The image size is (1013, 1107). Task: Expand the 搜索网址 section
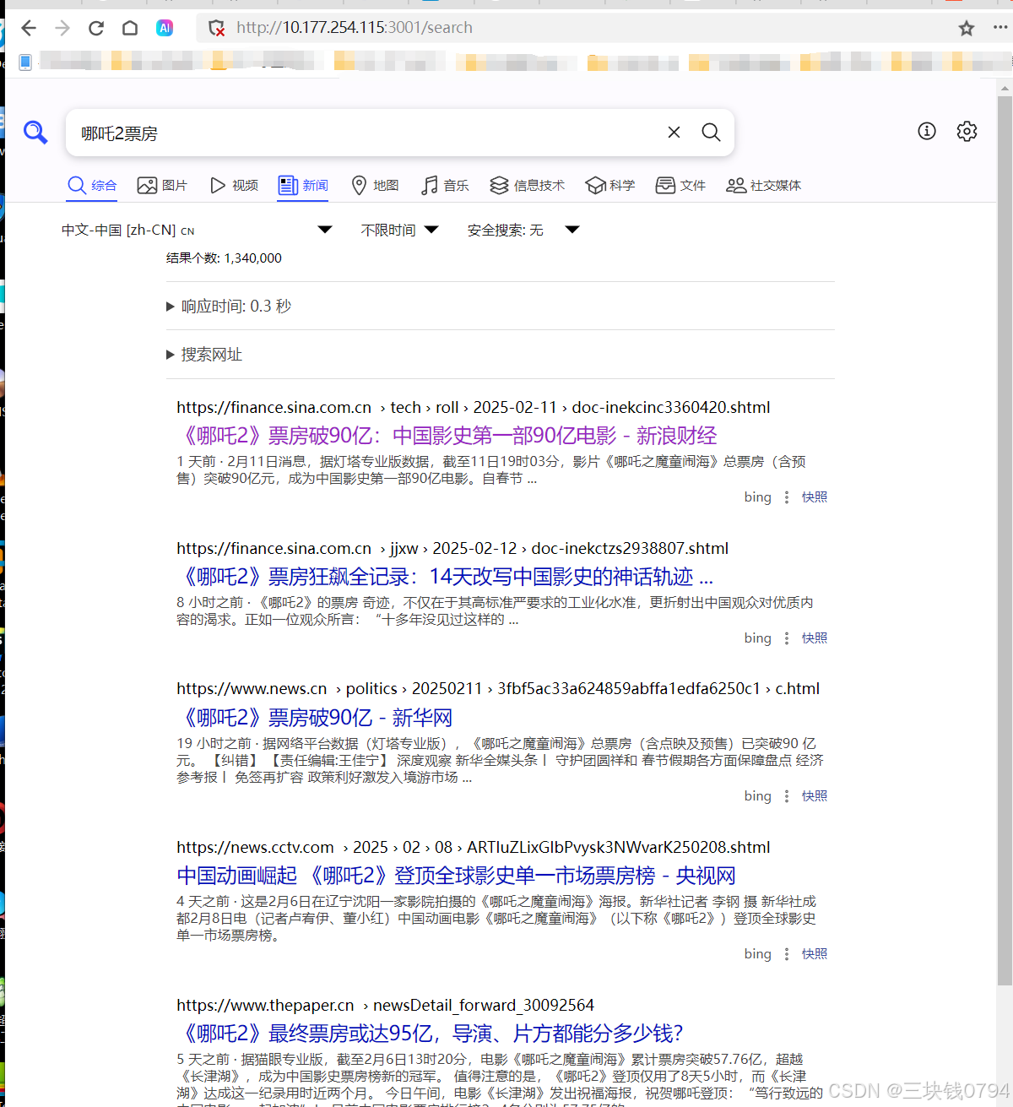(204, 355)
